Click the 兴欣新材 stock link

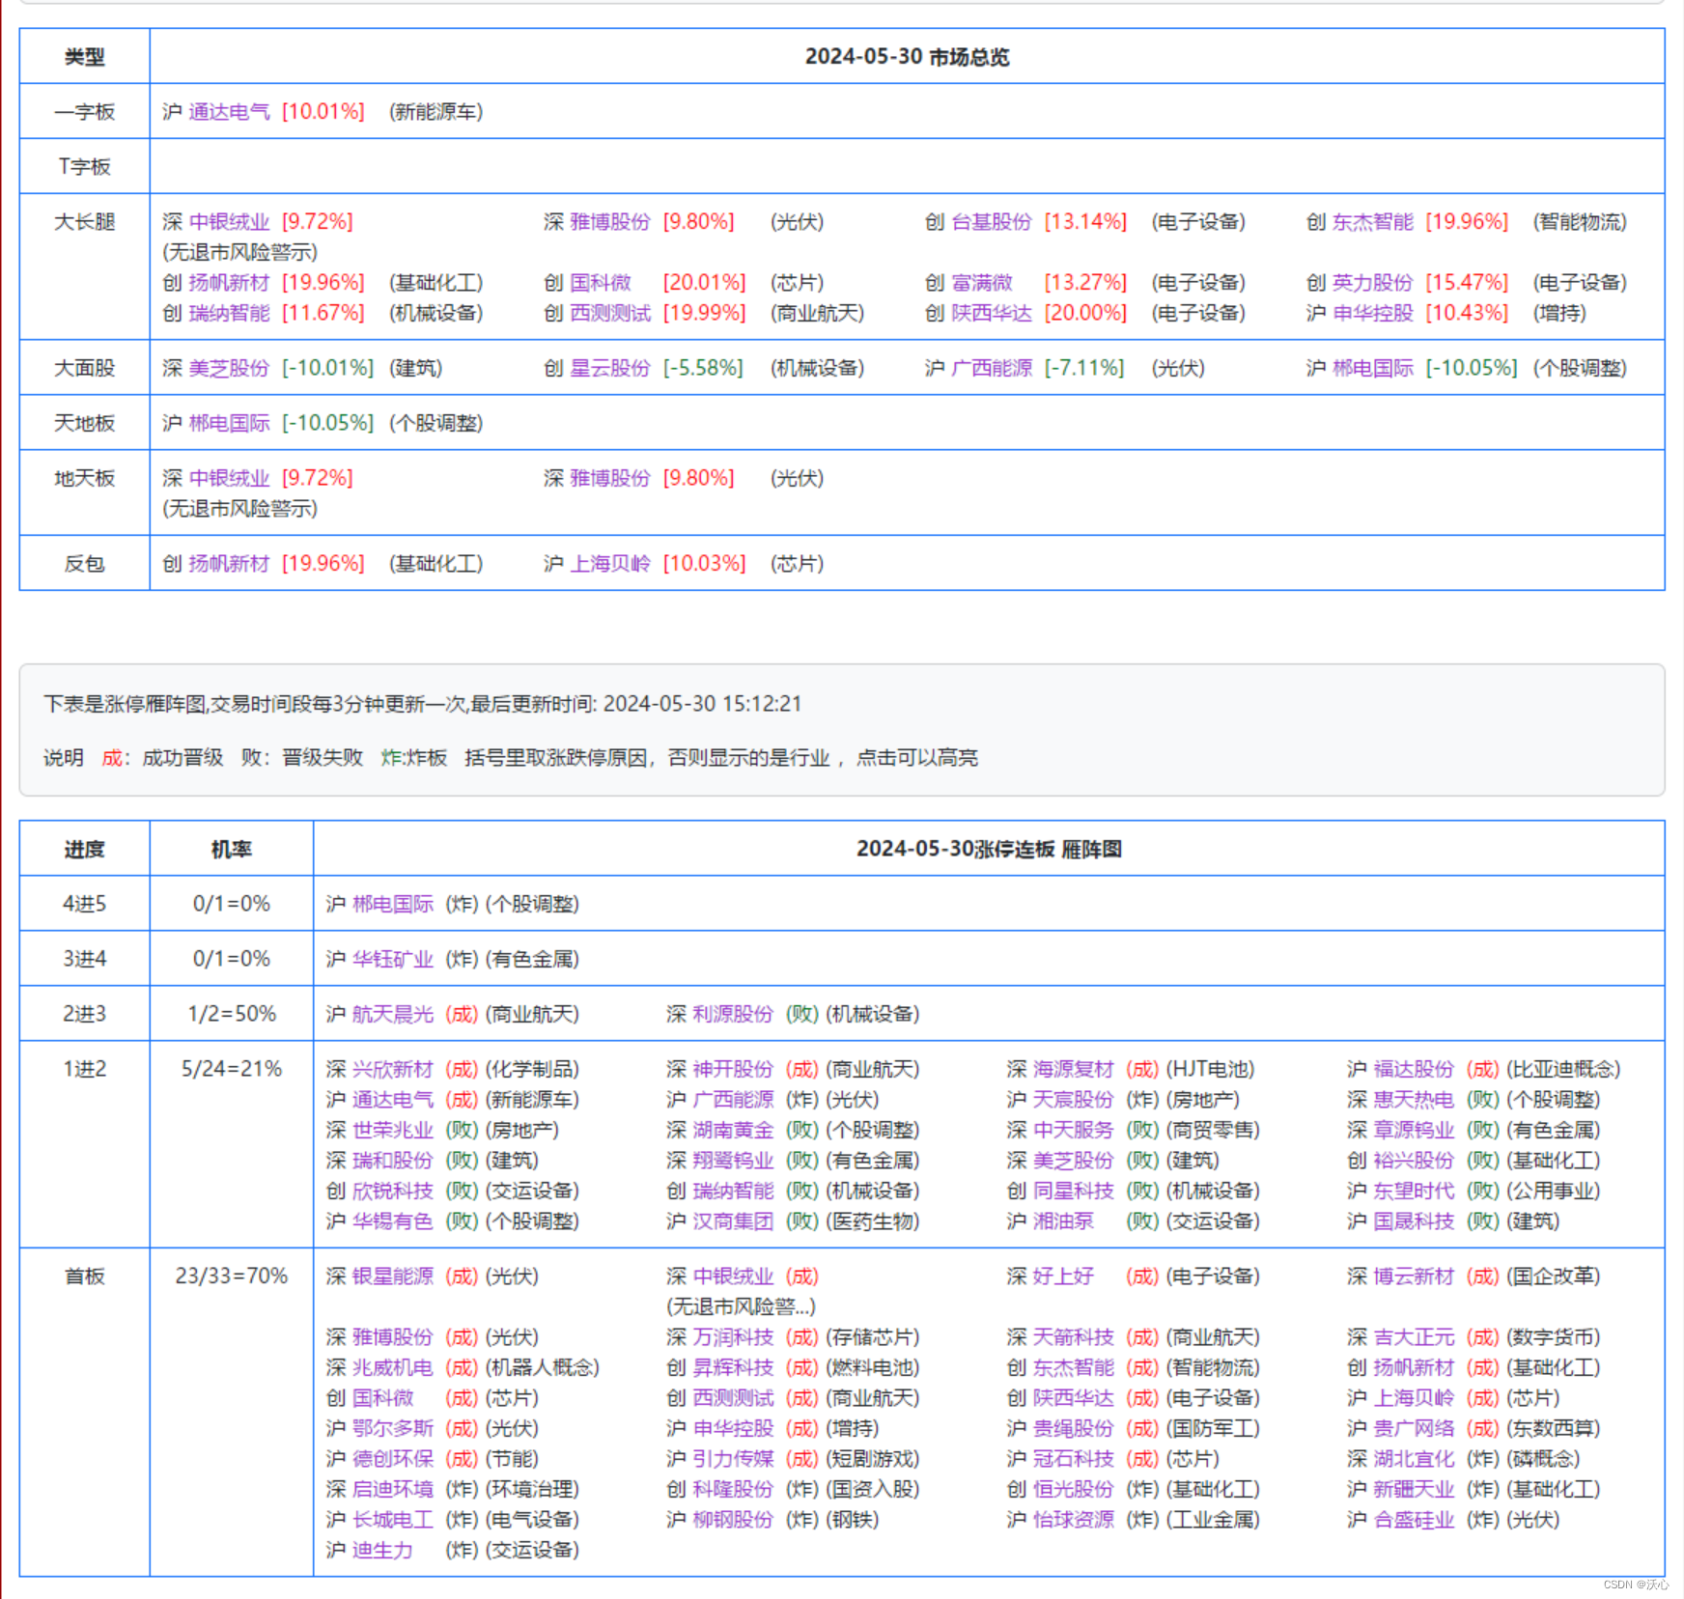pyautogui.click(x=393, y=1070)
